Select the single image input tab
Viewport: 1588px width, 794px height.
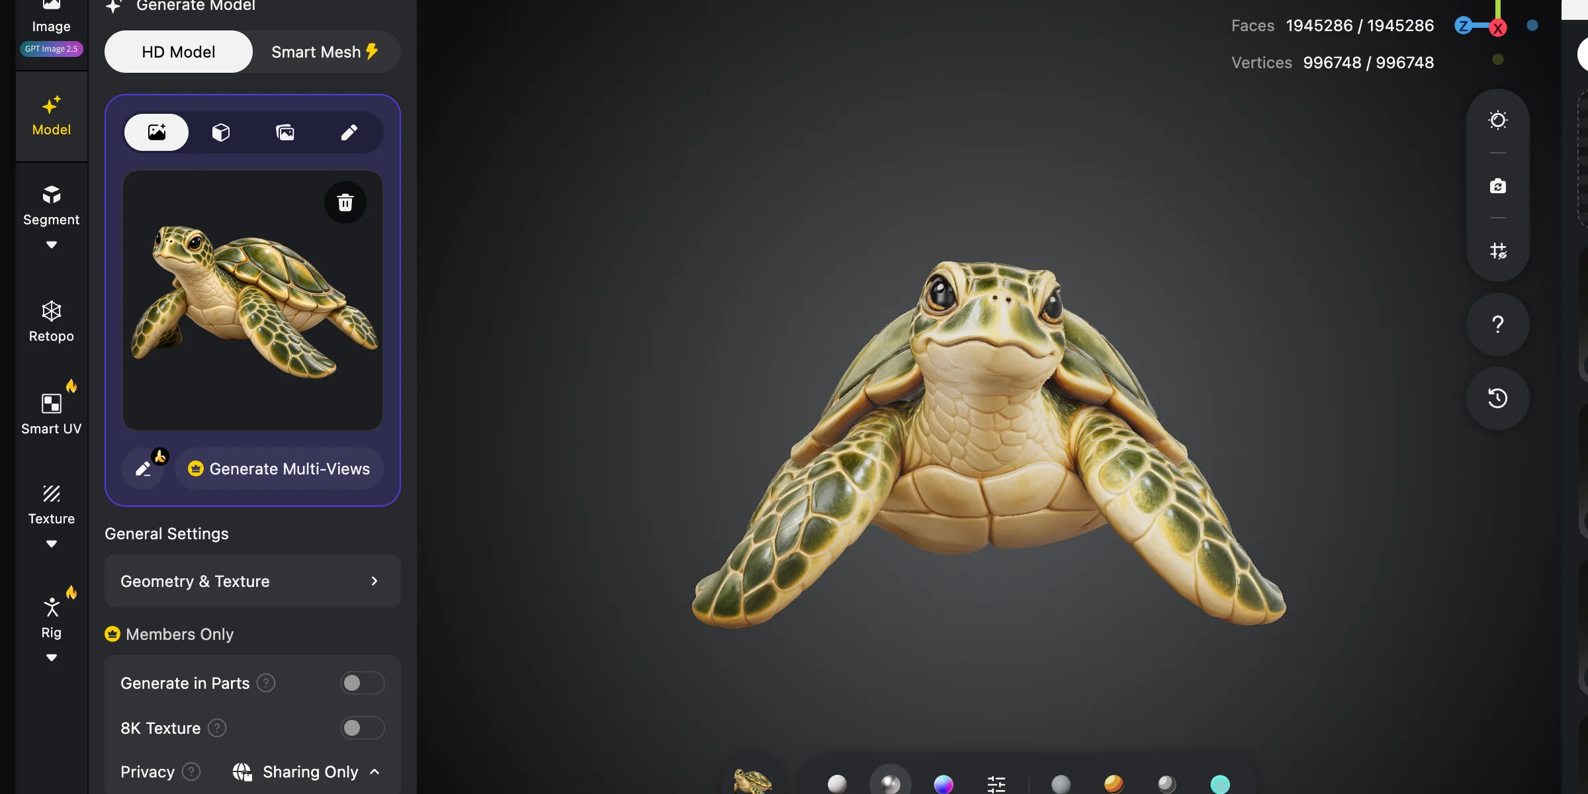point(157,132)
